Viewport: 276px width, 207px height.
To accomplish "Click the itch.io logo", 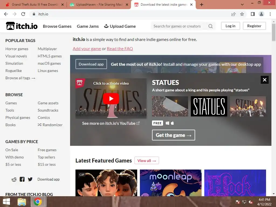I will point(22,26).
